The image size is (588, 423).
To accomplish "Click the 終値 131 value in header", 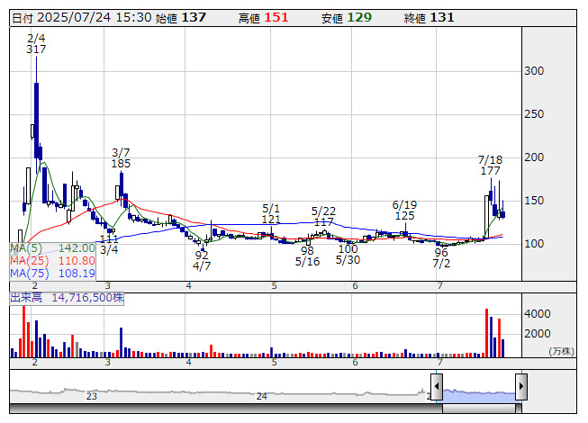I will (x=442, y=18).
